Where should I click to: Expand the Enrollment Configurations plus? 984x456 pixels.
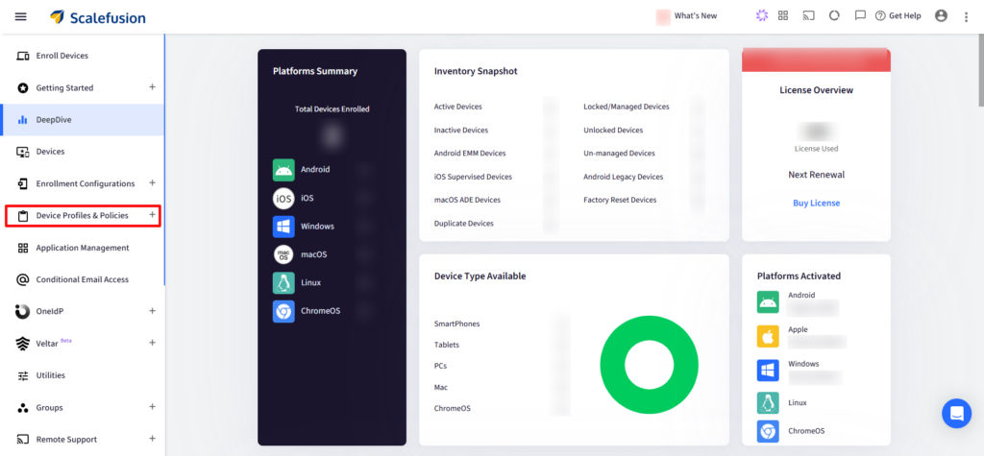pos(152,183)
